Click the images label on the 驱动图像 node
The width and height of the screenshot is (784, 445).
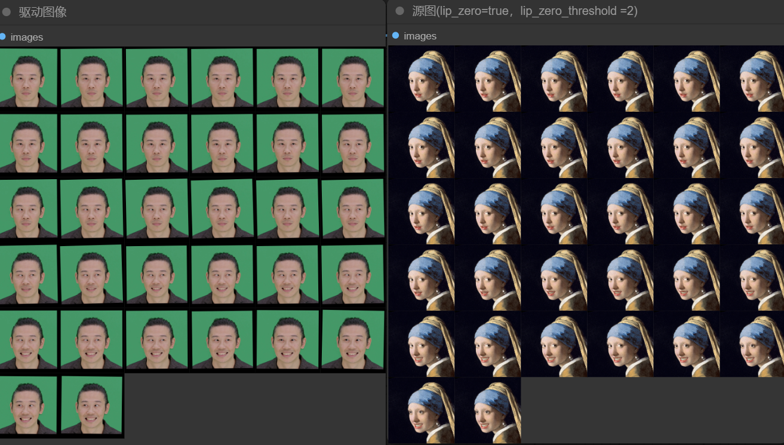pos(27,37)
